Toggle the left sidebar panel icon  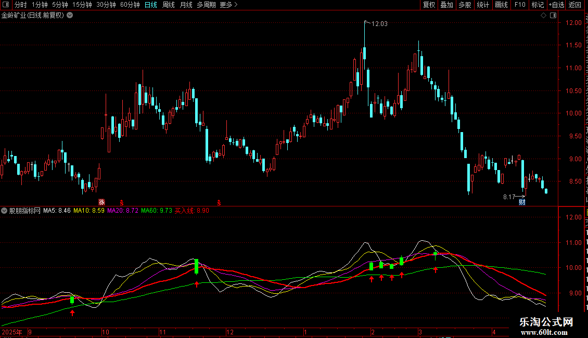coord(6,5)
